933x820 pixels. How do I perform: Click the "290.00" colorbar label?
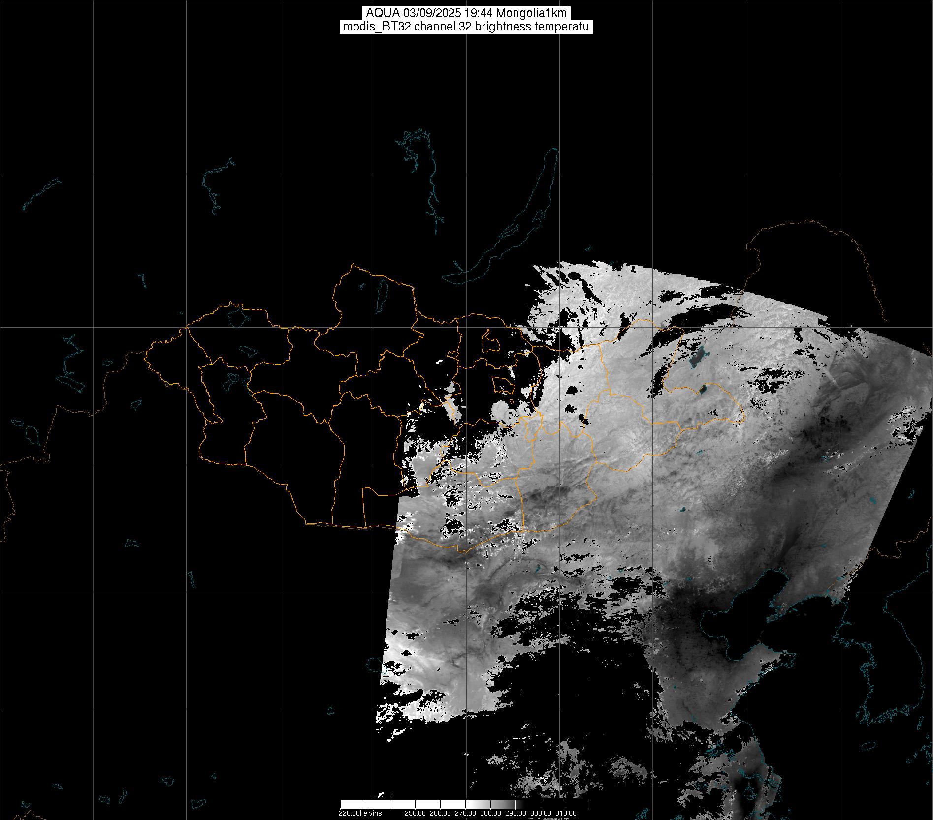(x=516, y=813)
